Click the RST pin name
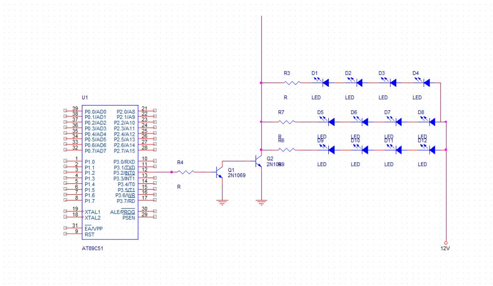Screen dimensions: 493x286 (89, 235)
